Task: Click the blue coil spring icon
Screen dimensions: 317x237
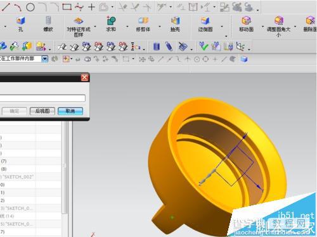Action: point(169,46)
